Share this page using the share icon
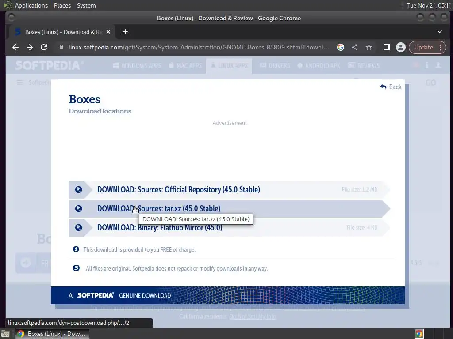The width and height of the screenshot is (453, 339). pos(355,47)
